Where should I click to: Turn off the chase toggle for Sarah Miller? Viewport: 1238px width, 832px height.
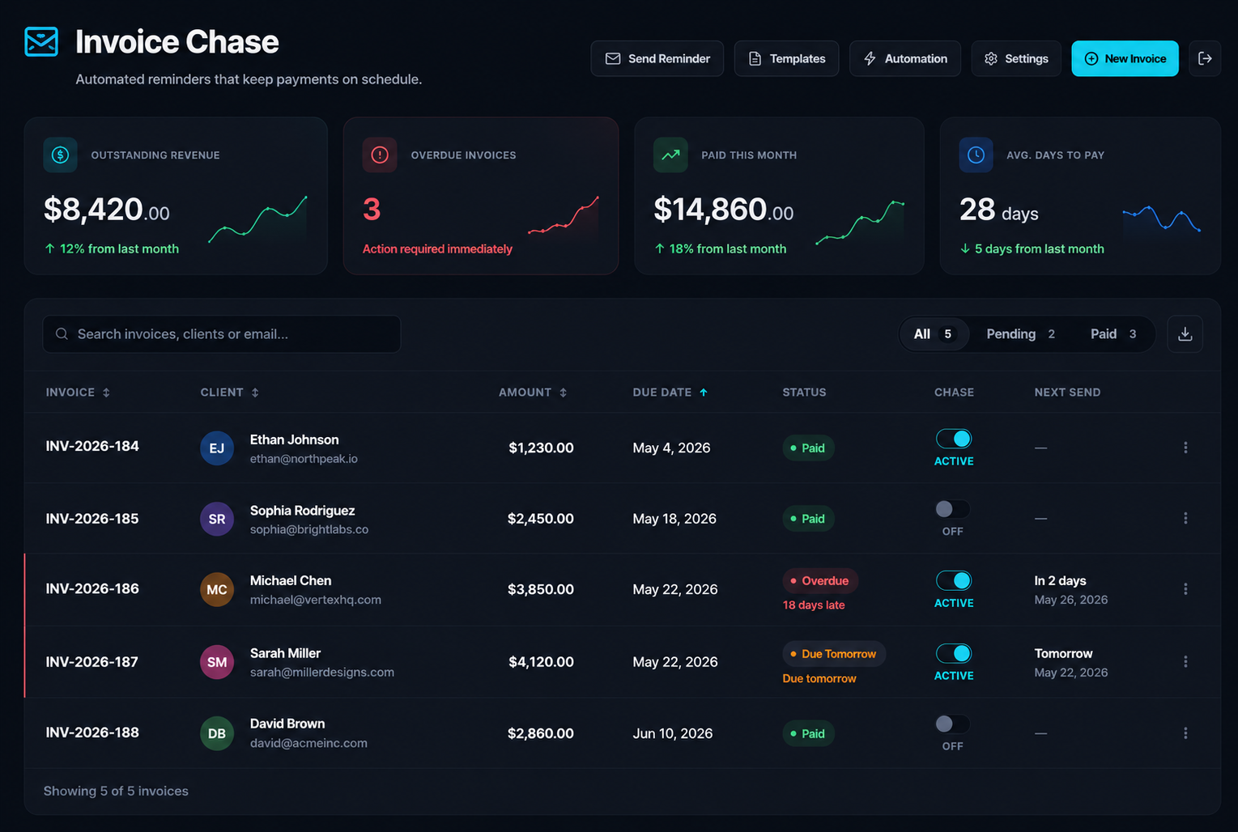coord(954,653)
